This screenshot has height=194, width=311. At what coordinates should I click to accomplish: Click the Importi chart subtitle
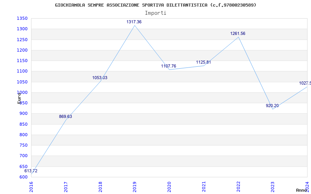tap(155, 13)
